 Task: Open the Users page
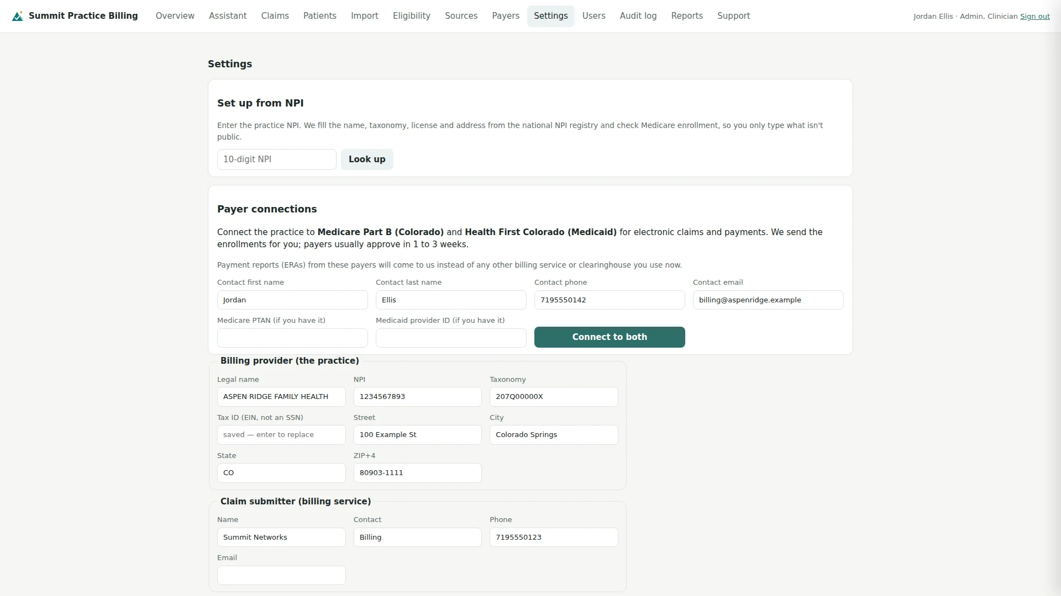(x=593, y=16)
